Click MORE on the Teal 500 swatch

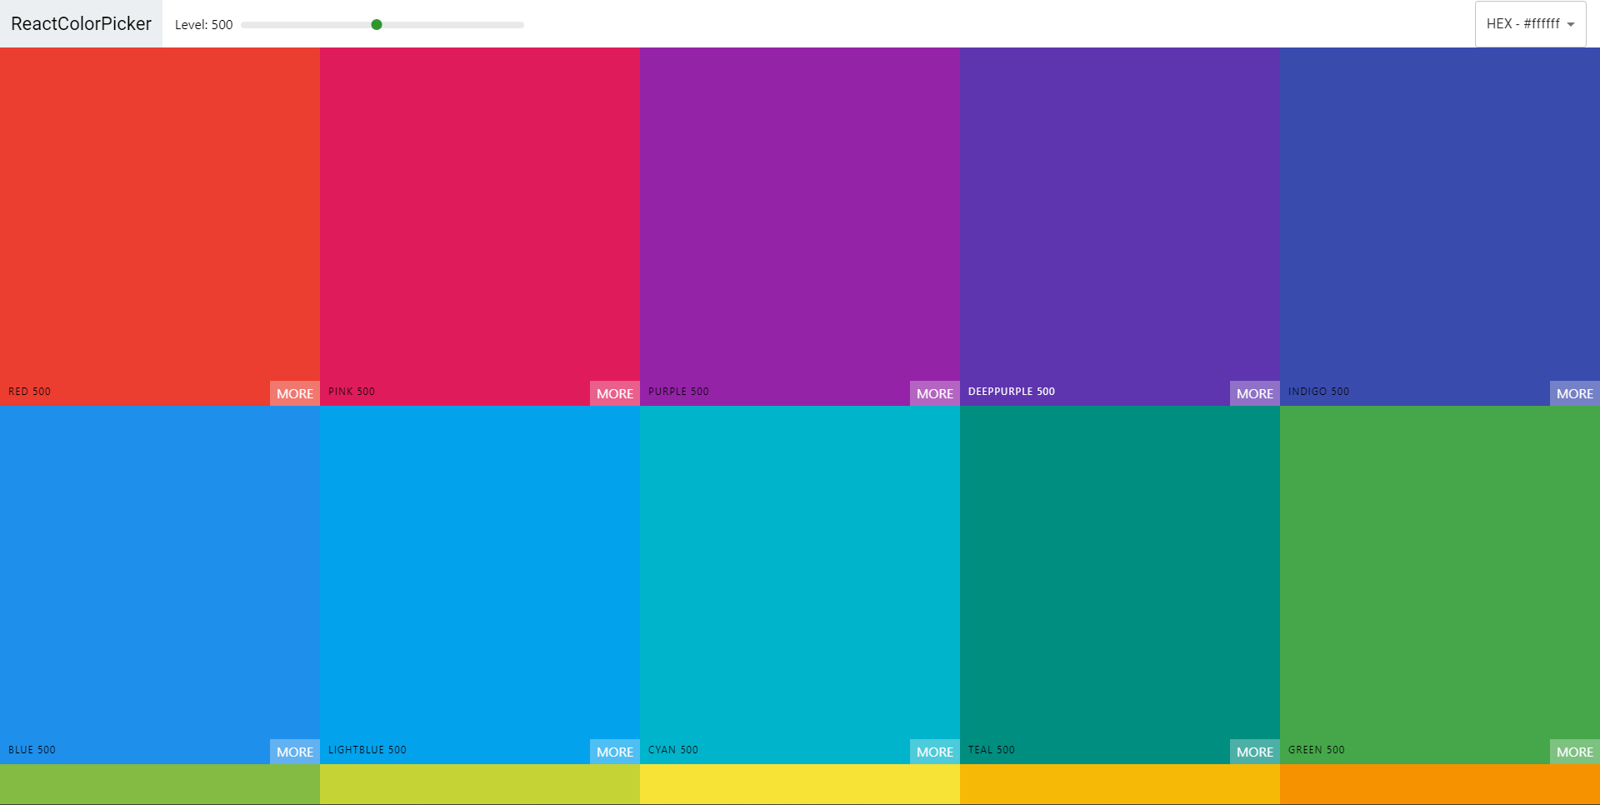[x=1254, y=752]
